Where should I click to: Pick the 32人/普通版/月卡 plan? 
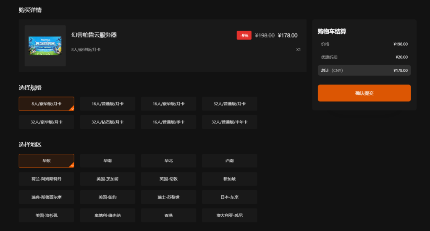(x=229, y=104)
